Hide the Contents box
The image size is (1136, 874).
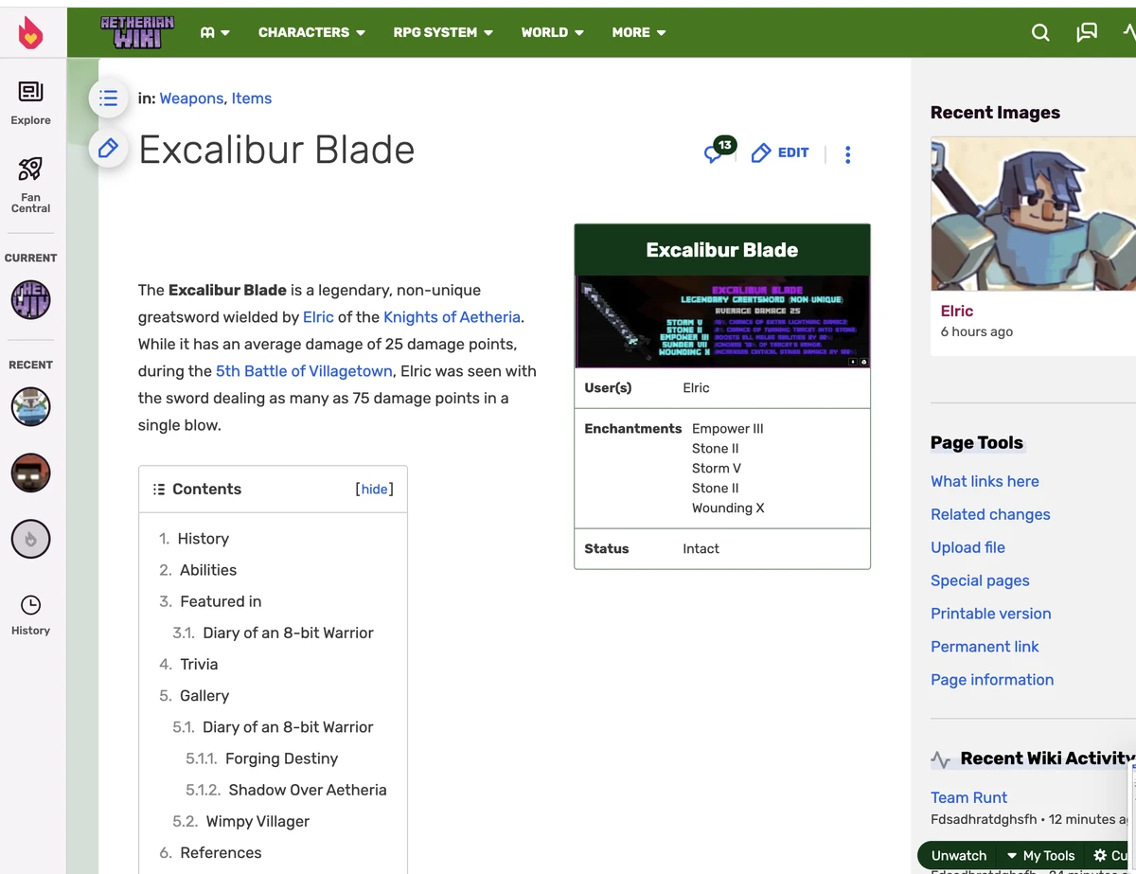374,489
